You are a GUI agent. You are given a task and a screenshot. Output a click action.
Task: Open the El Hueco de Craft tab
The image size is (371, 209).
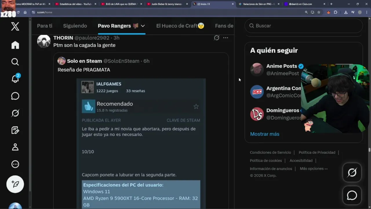[x=180, y=26]
